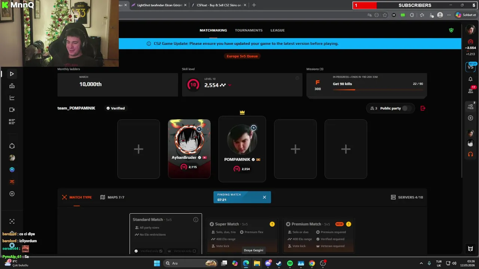Click the Windows Start button
This screenshot has height=269, width=479.
157,263
